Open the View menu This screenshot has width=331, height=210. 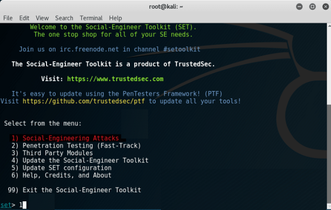pos(42,18)
